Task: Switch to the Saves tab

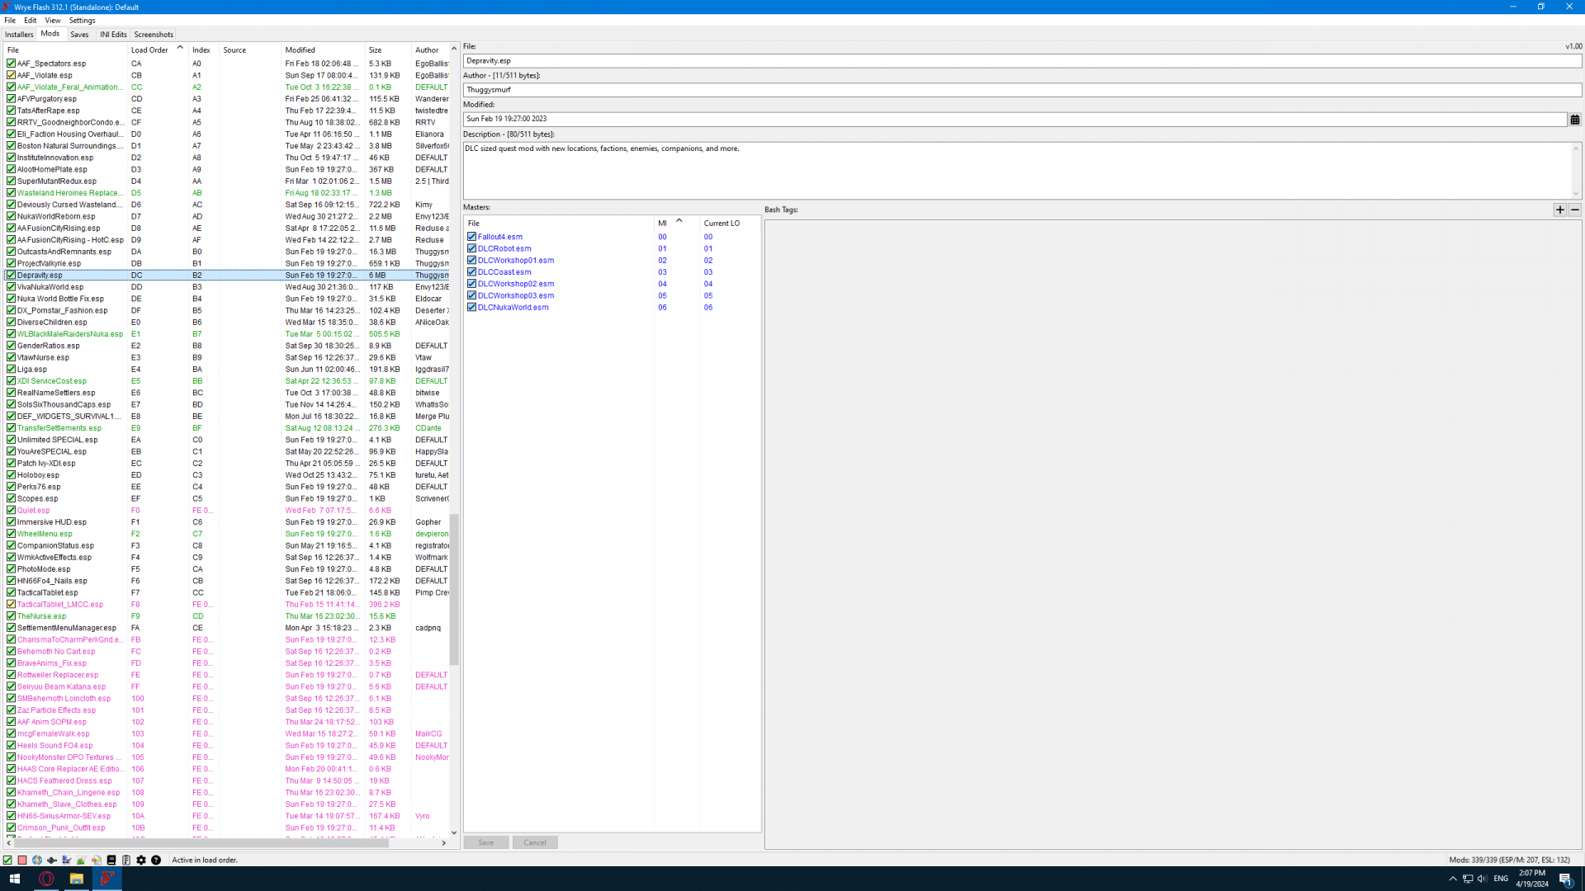Action: point(79,35)
